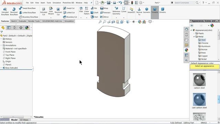Choose the carbon steel appearance thumbnail
This screenshot has width=220, height=124.
(x=199, y=80)
